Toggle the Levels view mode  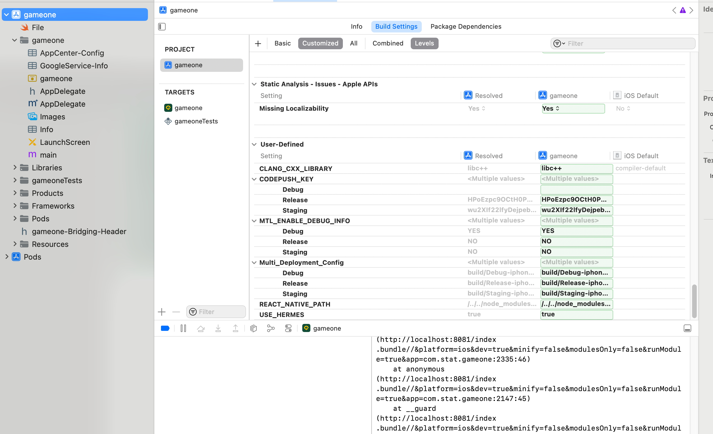[424, 43]
